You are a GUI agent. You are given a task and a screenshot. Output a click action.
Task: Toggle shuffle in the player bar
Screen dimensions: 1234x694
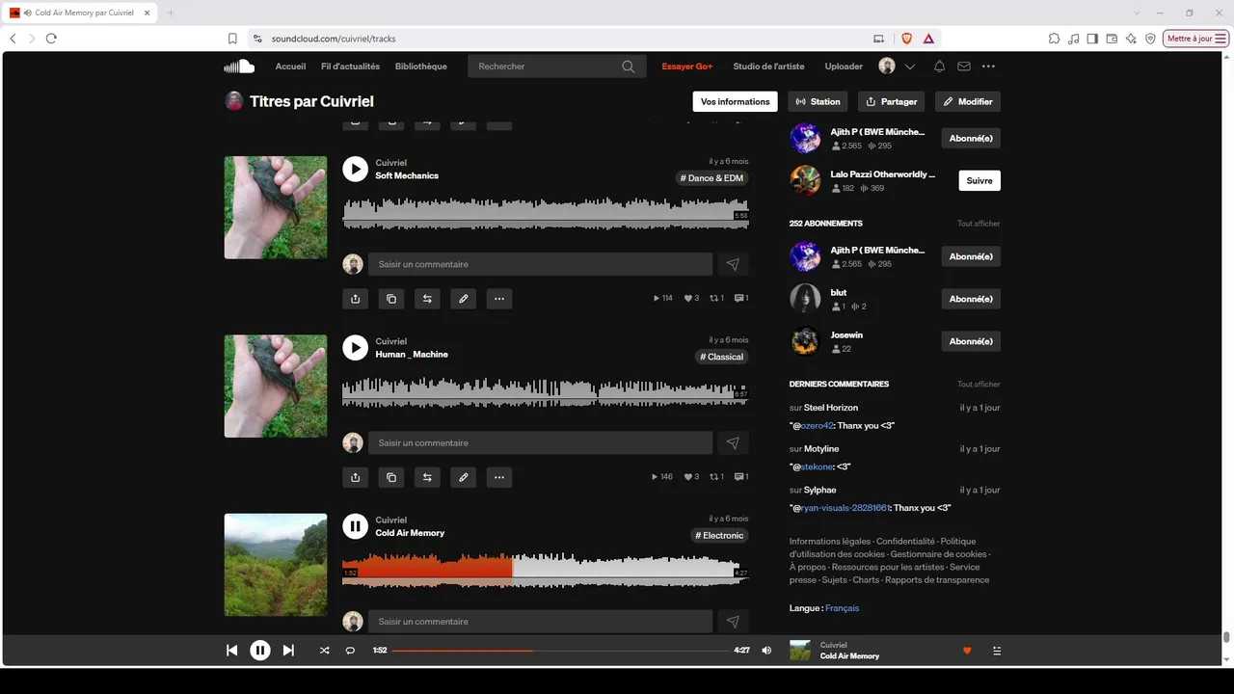pos(324,651)
